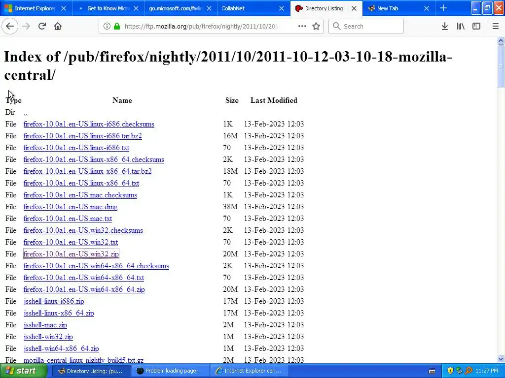Image resolution: width=505 pixels, height=378 pixels.
Task: Close the Internet Explorer tab
Action: coord(64,8)
